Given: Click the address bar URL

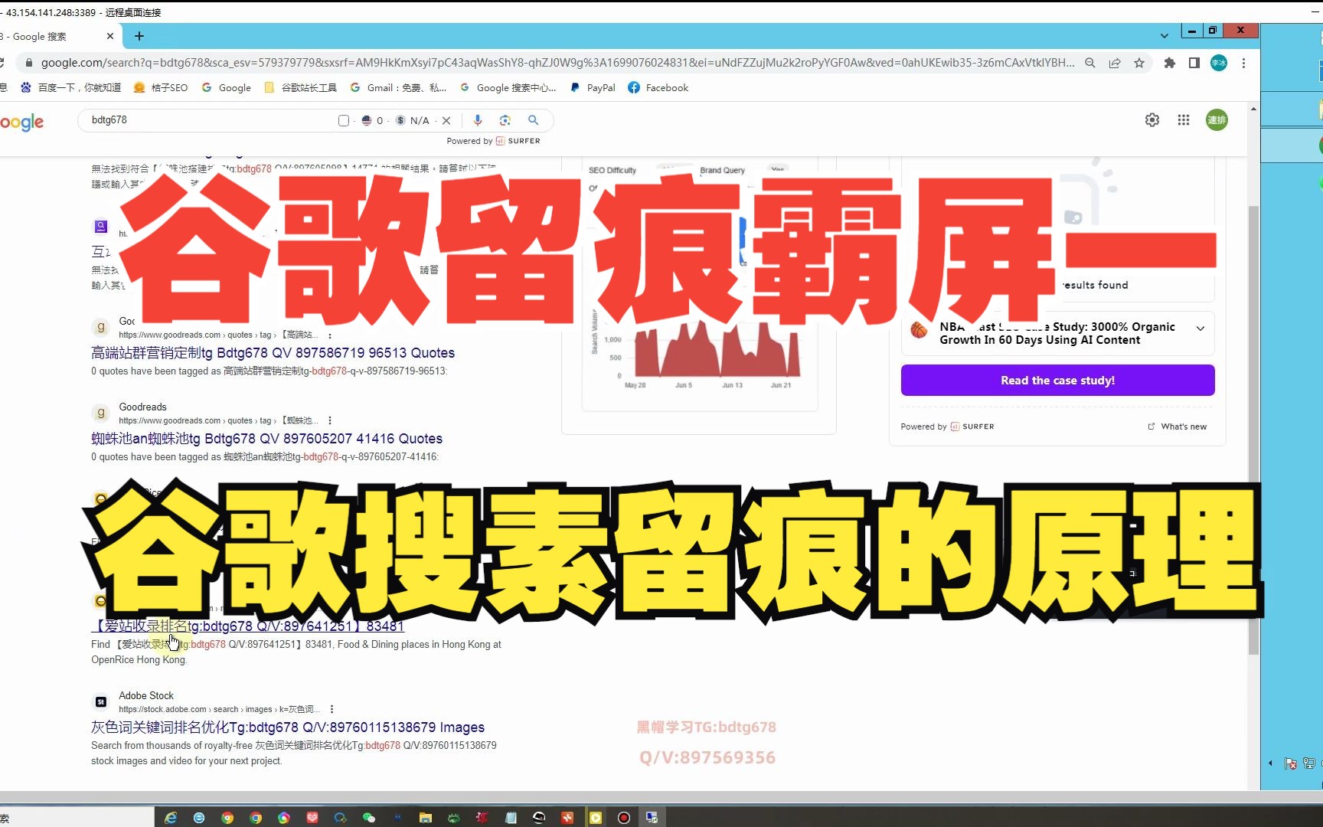Looking at the screenshot, I should pos(557,63).
